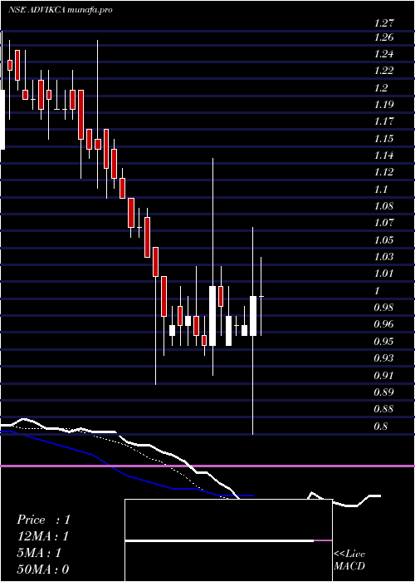Click the 0.93 price axis label
This screenshot has height=582, width=415.
pyautogui.click(x=383, y=358)
